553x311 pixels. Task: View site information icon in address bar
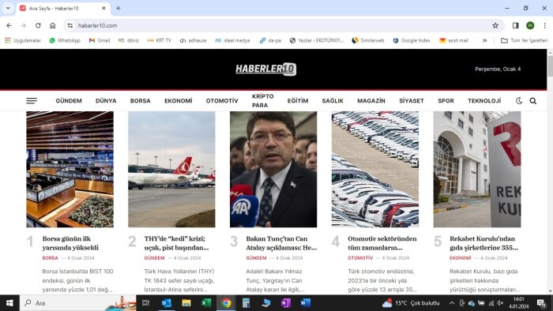pyautogui.click(x=70, y=25)
